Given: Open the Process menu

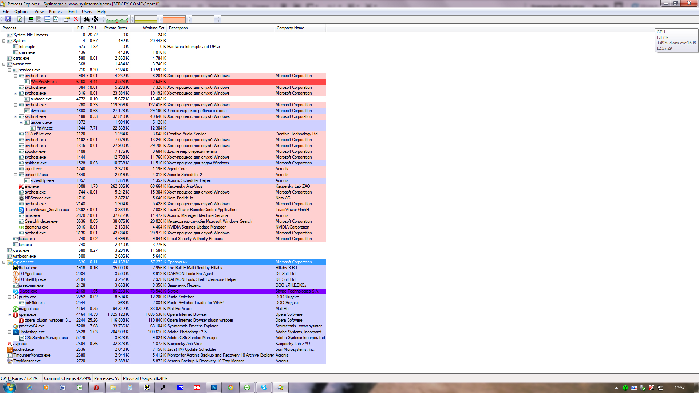Looking at the screenshot, I should (56, 12).
